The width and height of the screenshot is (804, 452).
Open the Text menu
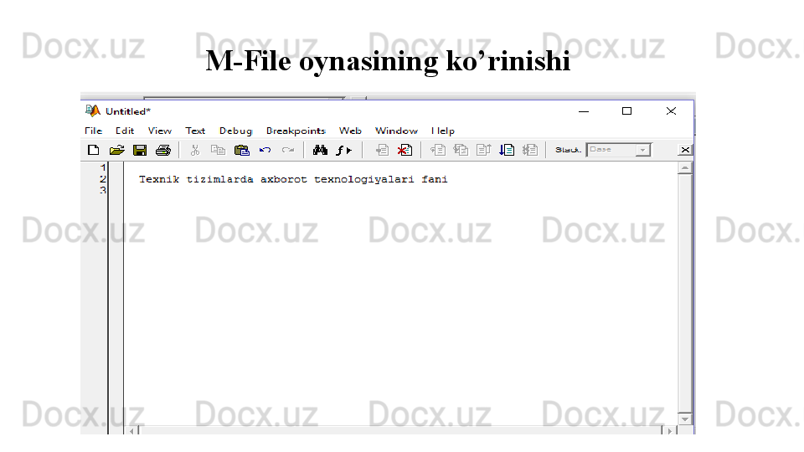(195, 131)
